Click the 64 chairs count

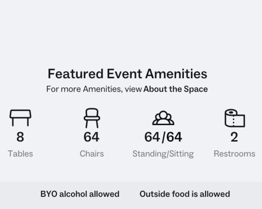pos(91,137)
